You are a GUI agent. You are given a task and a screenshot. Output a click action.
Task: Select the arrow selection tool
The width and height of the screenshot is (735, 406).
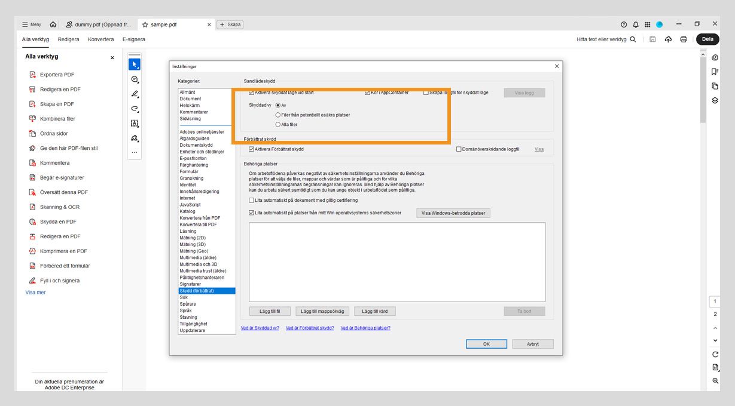[135, 64]
